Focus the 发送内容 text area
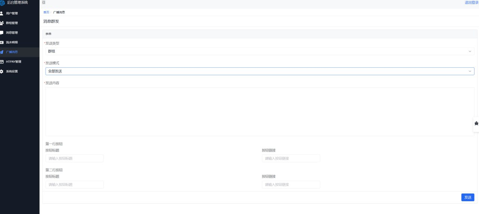This screenshot has height=214, width=479. tap(260, 111)
